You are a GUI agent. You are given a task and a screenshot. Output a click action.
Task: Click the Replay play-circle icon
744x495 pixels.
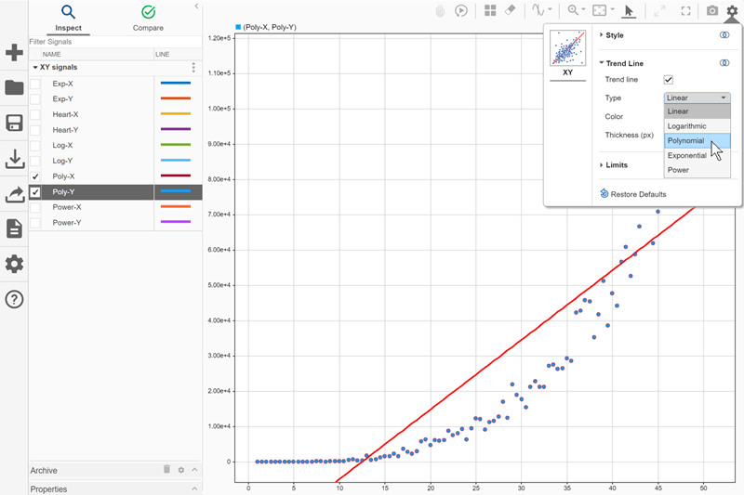click(x=460, y=11)
